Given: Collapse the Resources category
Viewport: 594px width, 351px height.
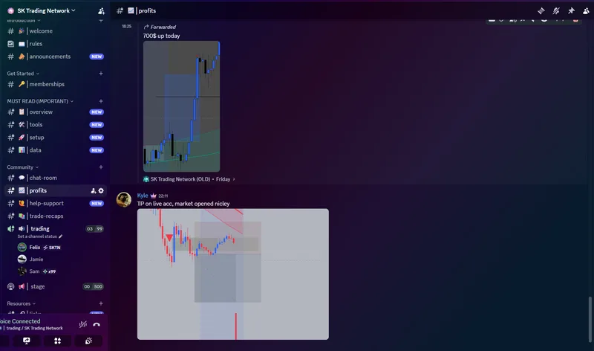Looking at the screenshot, I should click(x=21, y=303).
